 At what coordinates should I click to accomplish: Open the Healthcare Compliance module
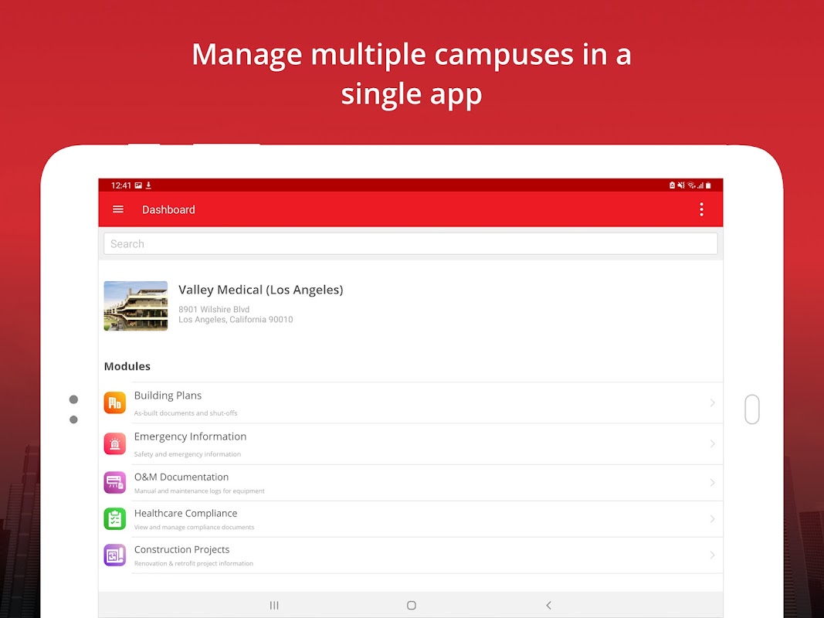410,519
